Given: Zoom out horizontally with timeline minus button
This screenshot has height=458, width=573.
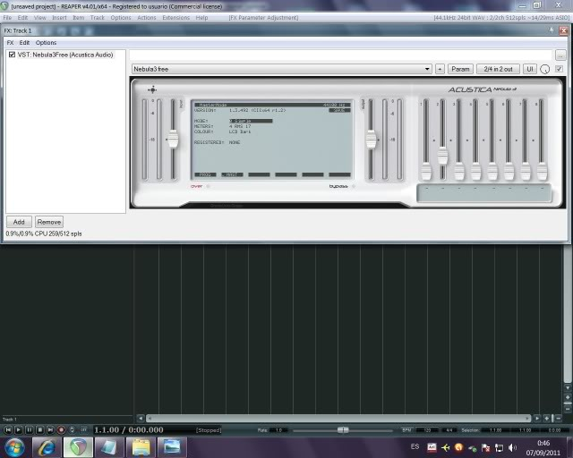Looking at the screenshot, I should pos(559,418).
